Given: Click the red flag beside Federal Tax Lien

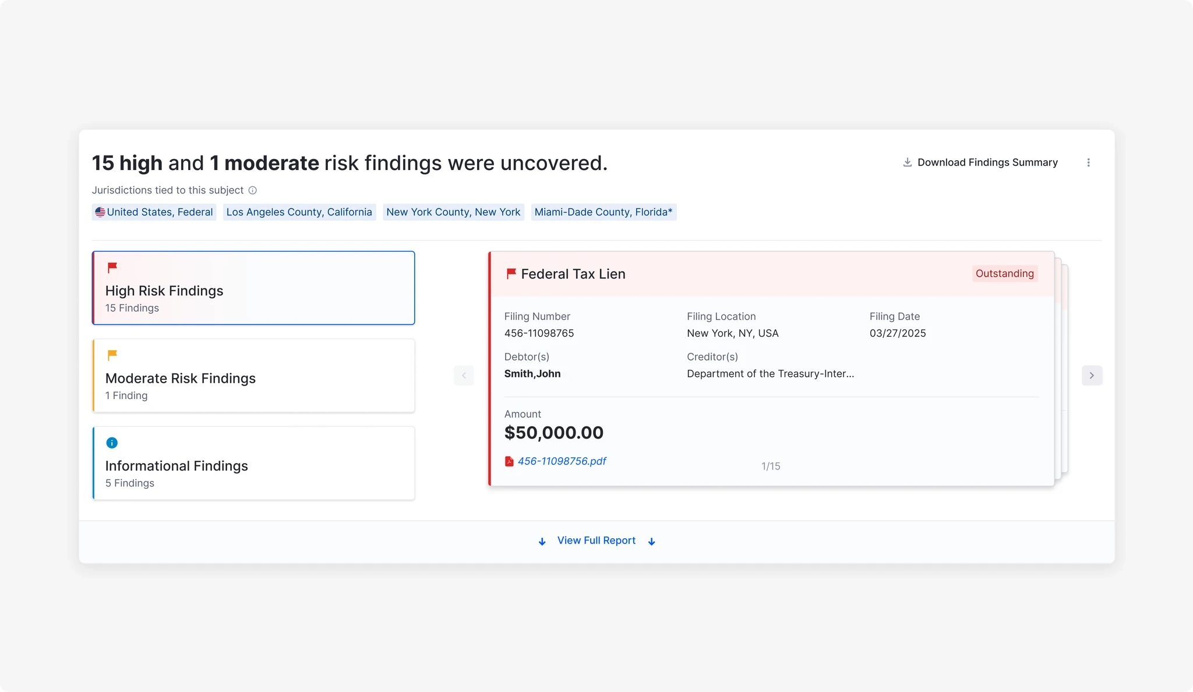Looking at the screenshot, I should (511, 273).
